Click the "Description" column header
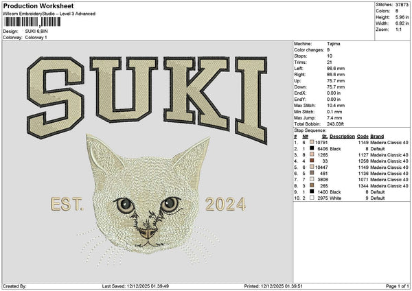 coord(342,137)
